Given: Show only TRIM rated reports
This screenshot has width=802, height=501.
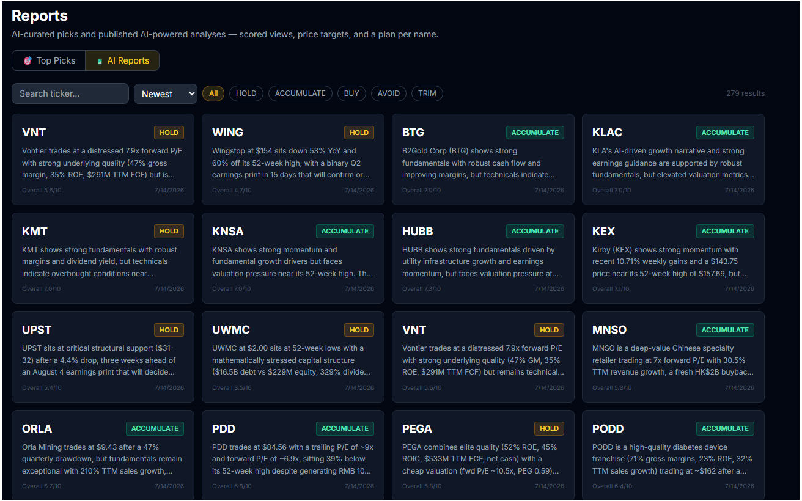Looking at the screenshot, I should 427,93.
